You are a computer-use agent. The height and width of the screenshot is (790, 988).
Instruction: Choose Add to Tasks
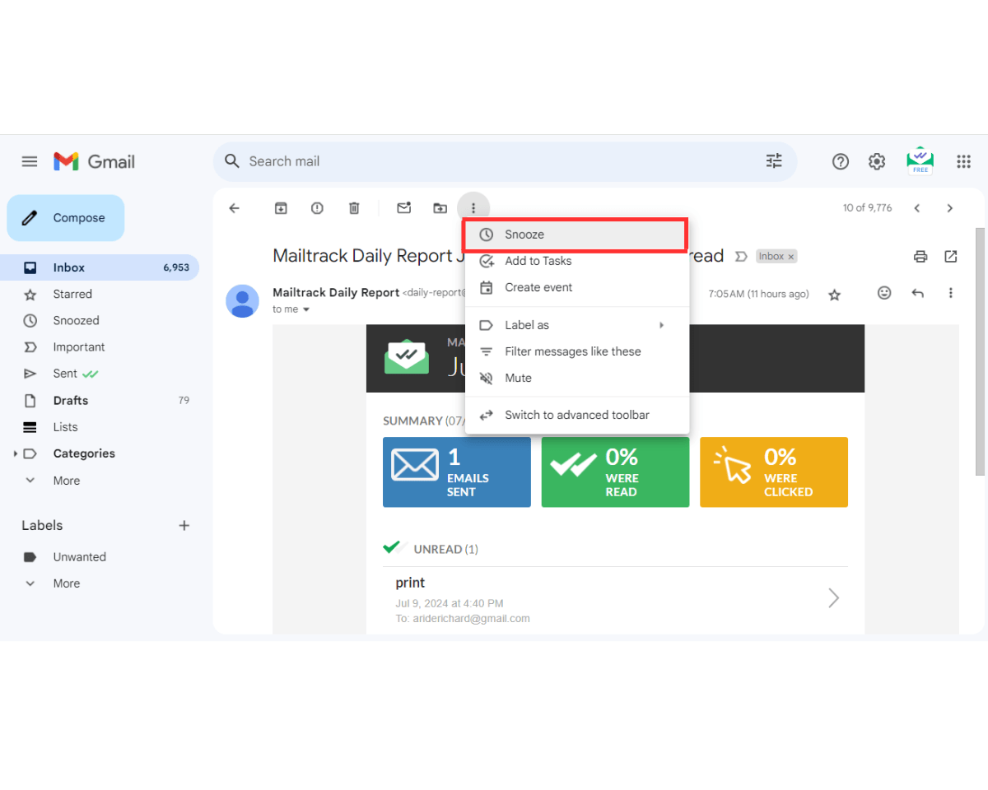[577, 261]
